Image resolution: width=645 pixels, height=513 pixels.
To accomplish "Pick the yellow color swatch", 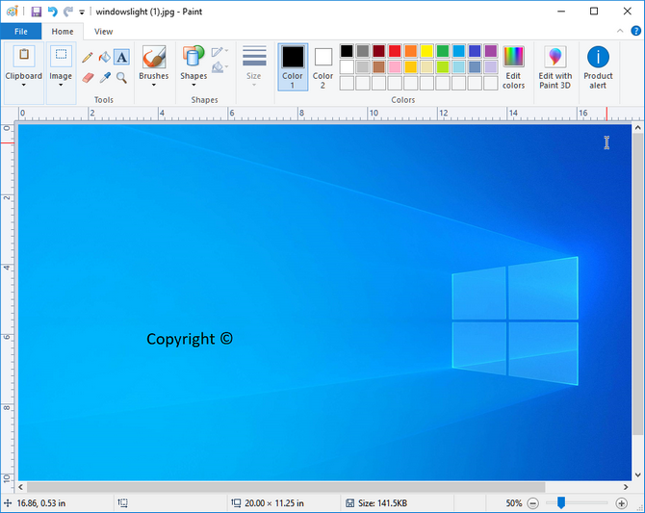I will (x=426, y=51).
